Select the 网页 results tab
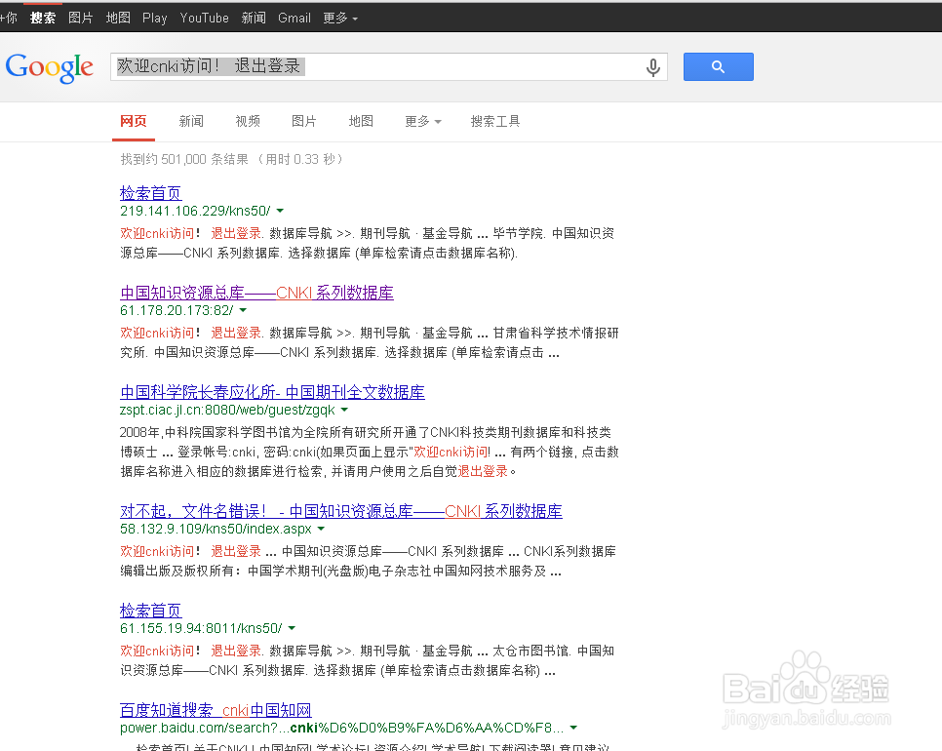This screenshot has height=751, width=942. pyautogui.click(x=134, y=121)
